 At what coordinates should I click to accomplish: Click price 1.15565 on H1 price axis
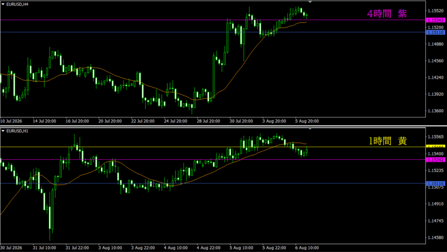[435, 137]
